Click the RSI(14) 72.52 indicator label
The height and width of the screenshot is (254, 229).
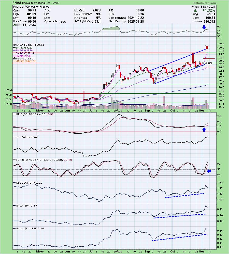26,25
